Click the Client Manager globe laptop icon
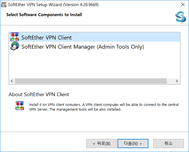The height and width of the screenshot is (152, 189). tap(15, 46)
